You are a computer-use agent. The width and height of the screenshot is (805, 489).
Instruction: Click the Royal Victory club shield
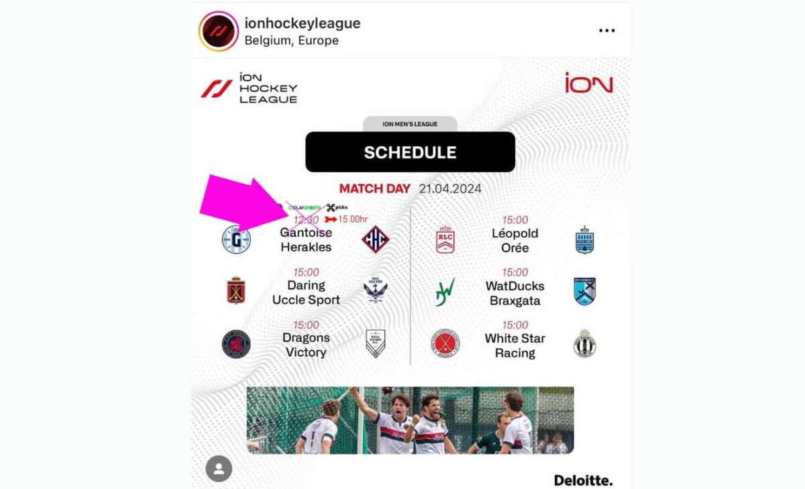tap(376, 343)
